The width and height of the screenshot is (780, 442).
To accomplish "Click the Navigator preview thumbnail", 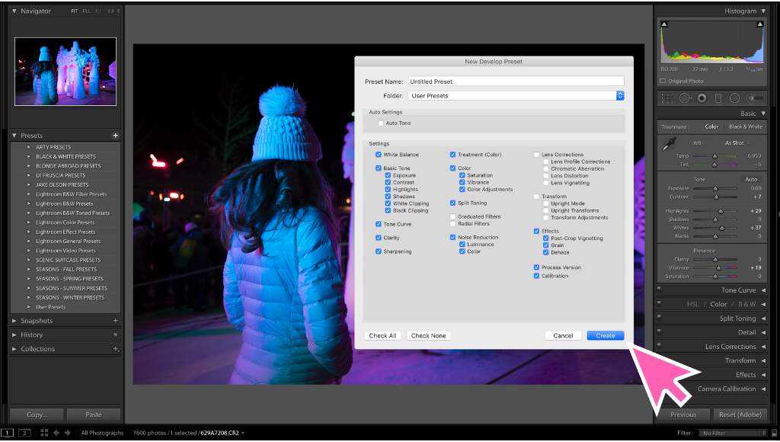I will pos(66,72).
